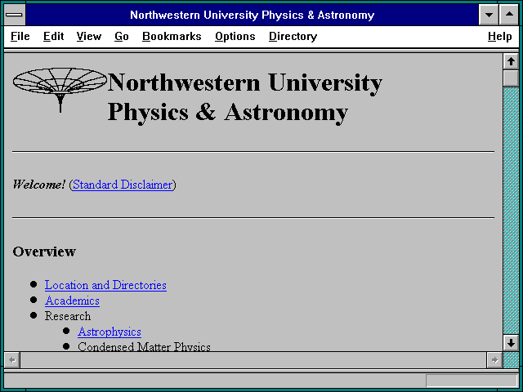Click the horizontal scrollbar left arrow

pyautogui.click(x=12, y=360)
